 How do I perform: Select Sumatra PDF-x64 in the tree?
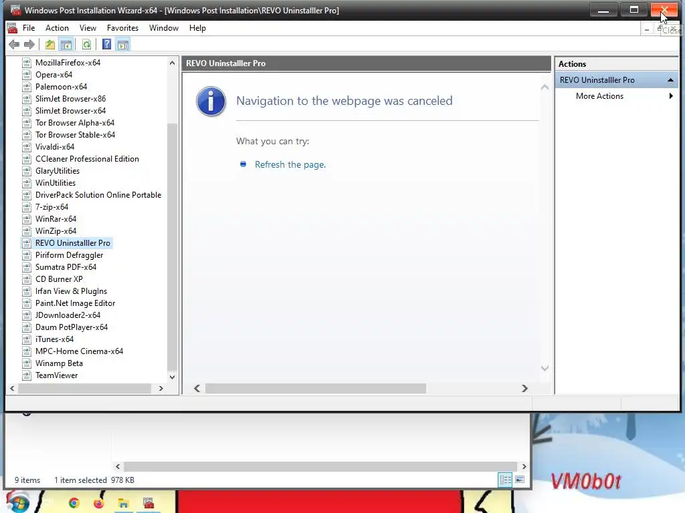point(66,267)
